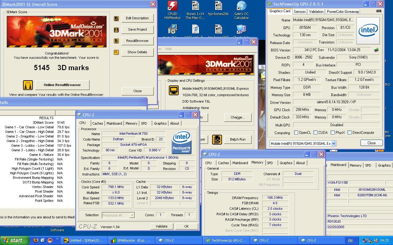Click the icon left of ResultBrowser button
This screenshot has width=393, height=245.
point(116,41)
